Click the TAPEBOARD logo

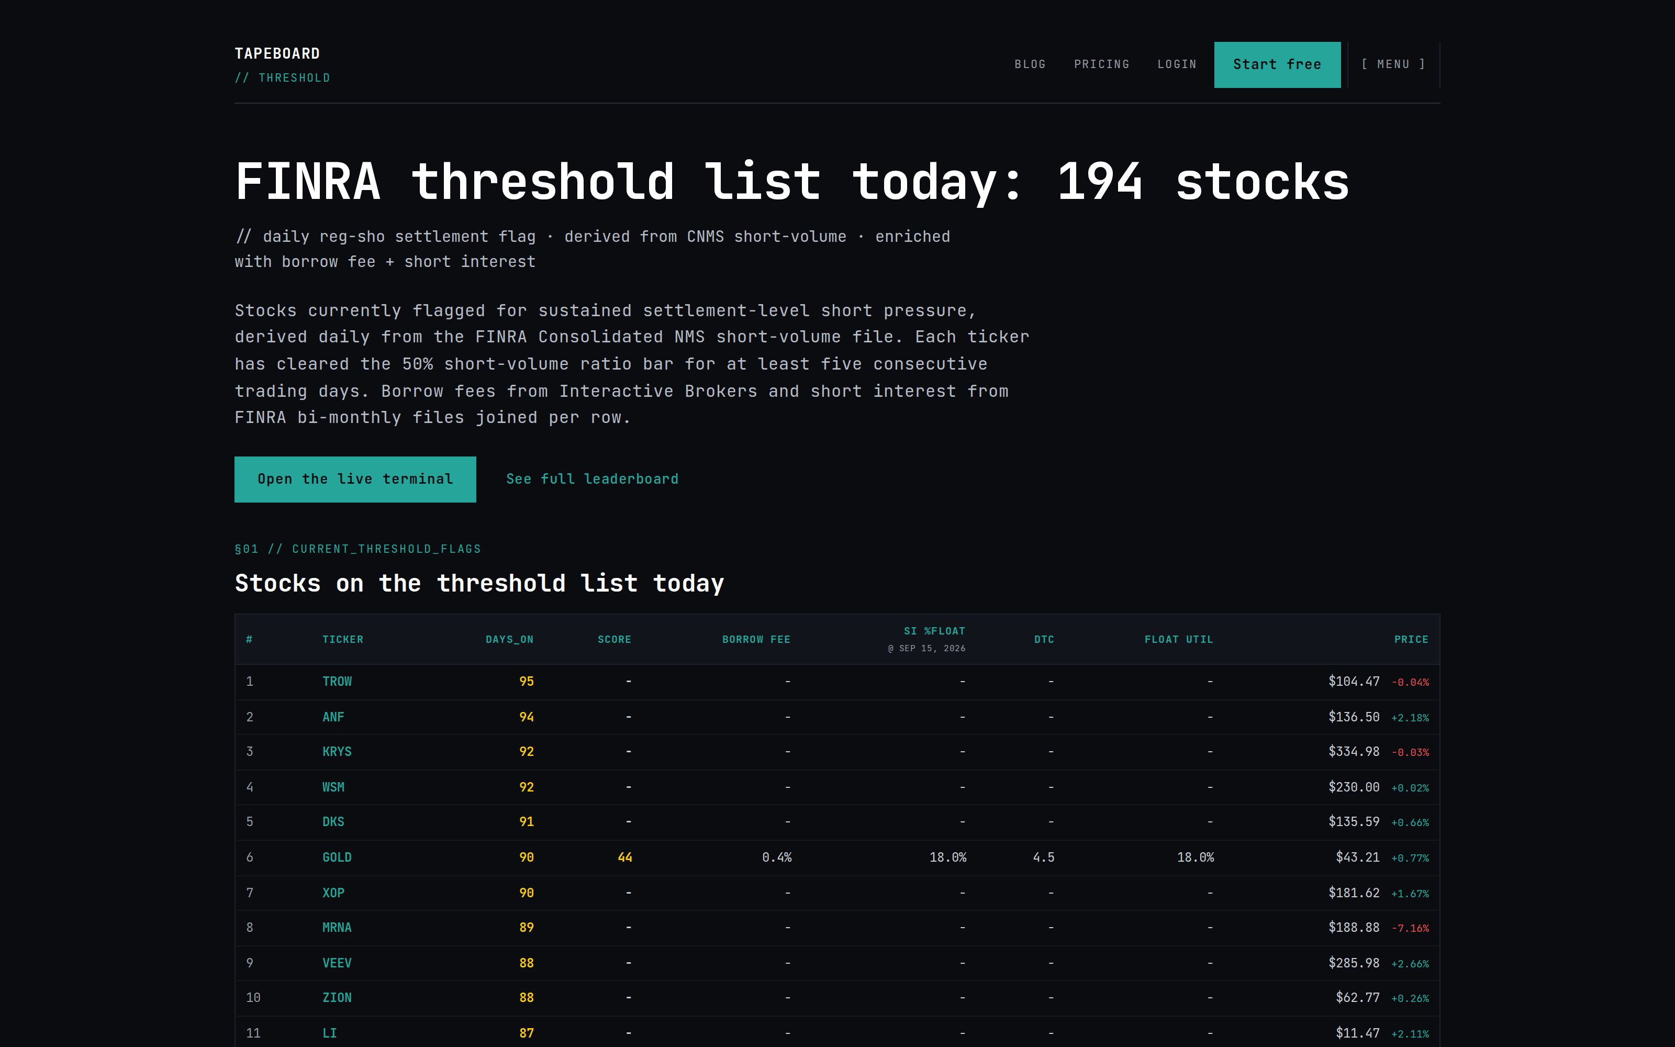pos(277,53)
